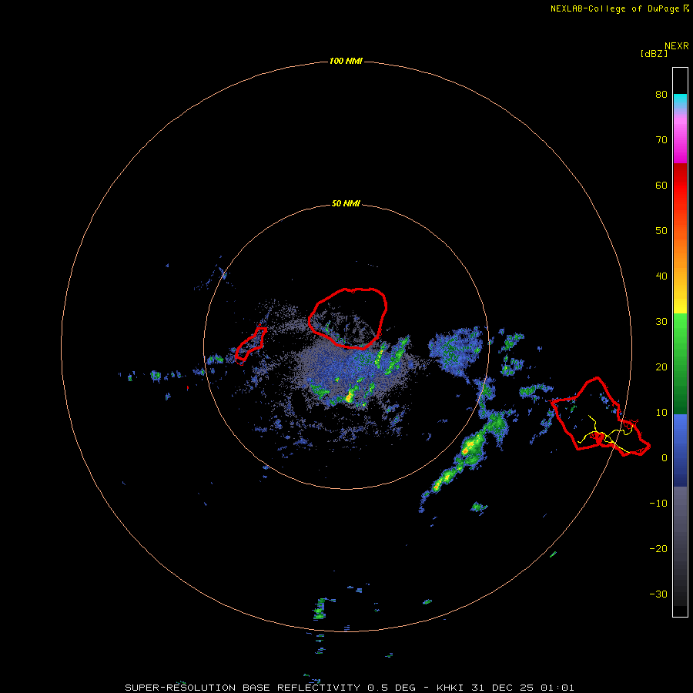Click the 10 dBZ value on the color scale
Screen dimensions: 693x693
[661, 413]
